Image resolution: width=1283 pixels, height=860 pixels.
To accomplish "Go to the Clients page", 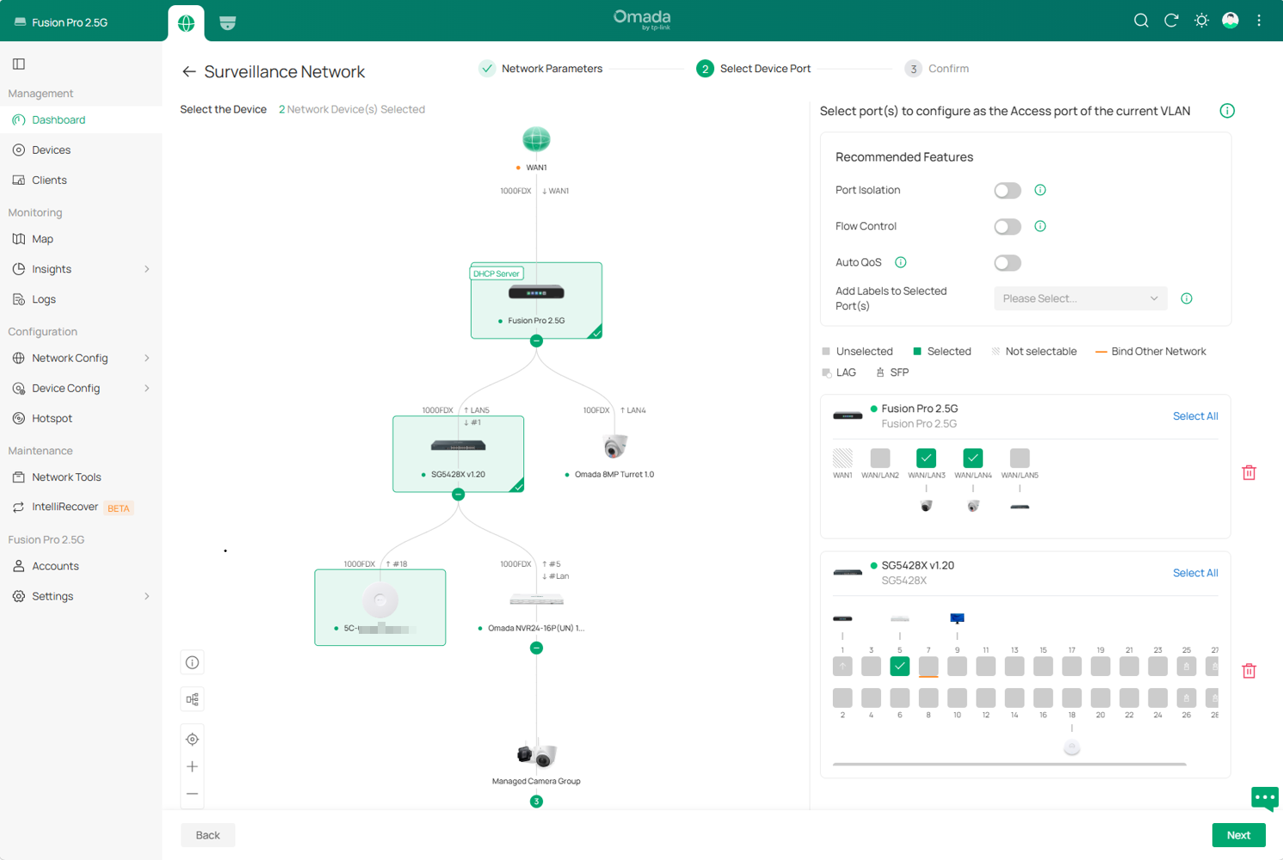I will (x=81, y=180).
